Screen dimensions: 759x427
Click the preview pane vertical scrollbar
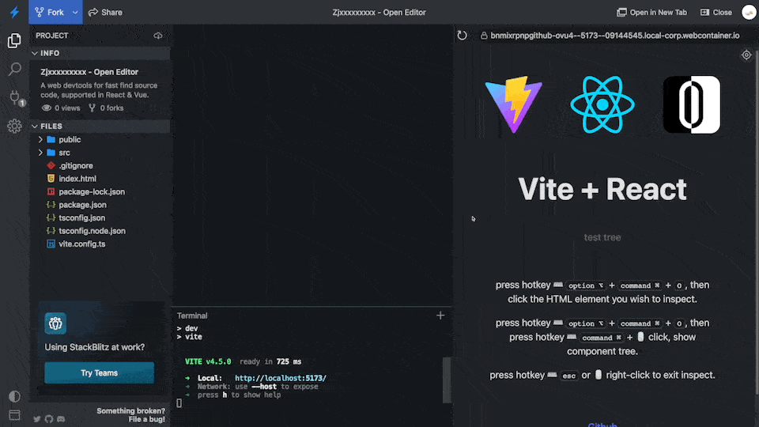(x=756, y=223)
